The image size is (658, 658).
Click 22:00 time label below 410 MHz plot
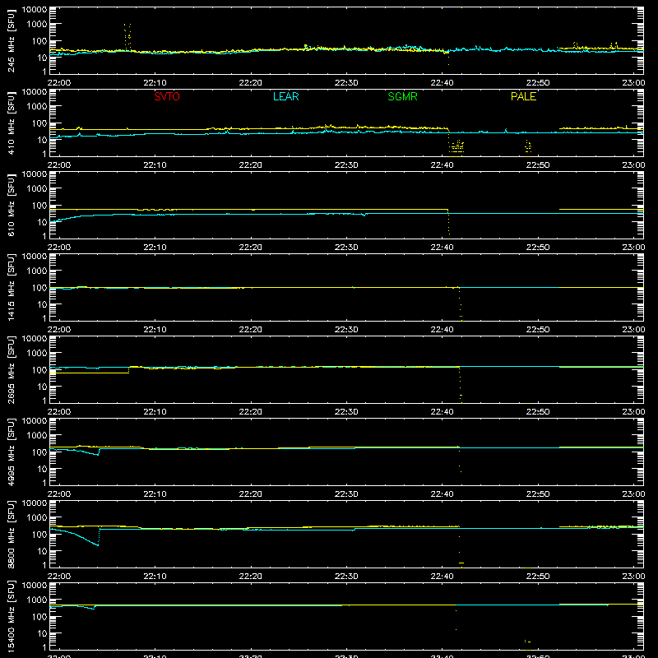[59, 165]
